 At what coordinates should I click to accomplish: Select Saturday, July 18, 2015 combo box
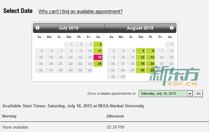coord(166,94)
